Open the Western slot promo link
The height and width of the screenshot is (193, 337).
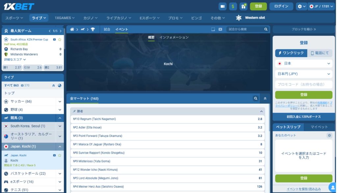[250, 18]
